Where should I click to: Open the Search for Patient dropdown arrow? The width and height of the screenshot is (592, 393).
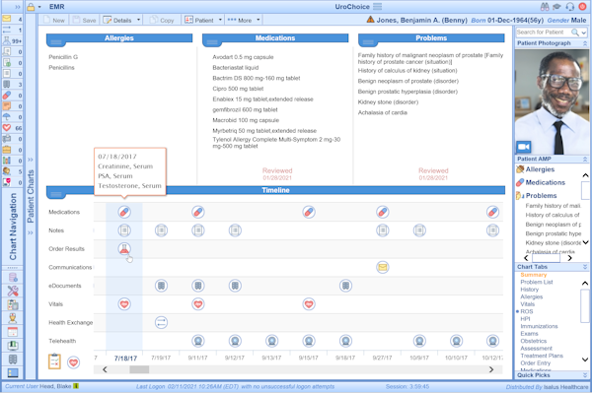[x=584, y=33]
